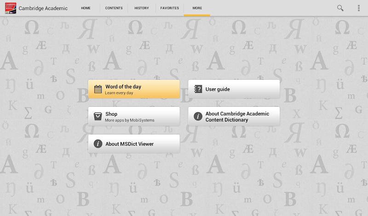Image resolution: width=368 pixels, height=216 pixels.
Task: Open the User guide button
Action: tap(234, 89)
